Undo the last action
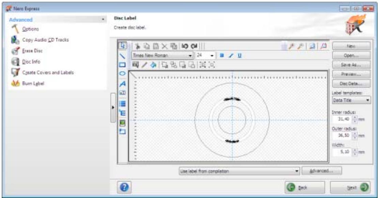This screenshot has height=198, width=379. click(185, 46)
